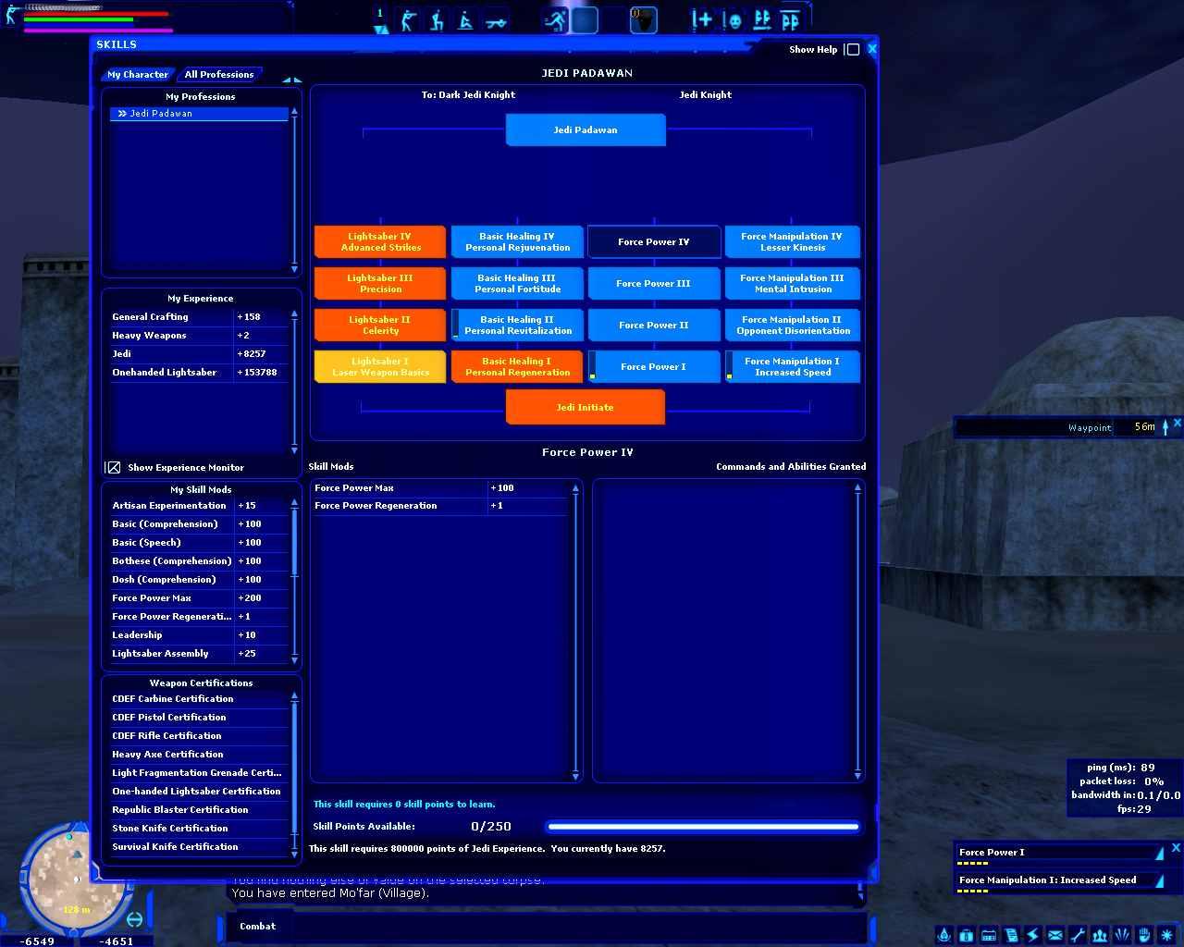Click the character status icon top-left
The width and height of the screenshot is (1184, 947).
(12, 14)
